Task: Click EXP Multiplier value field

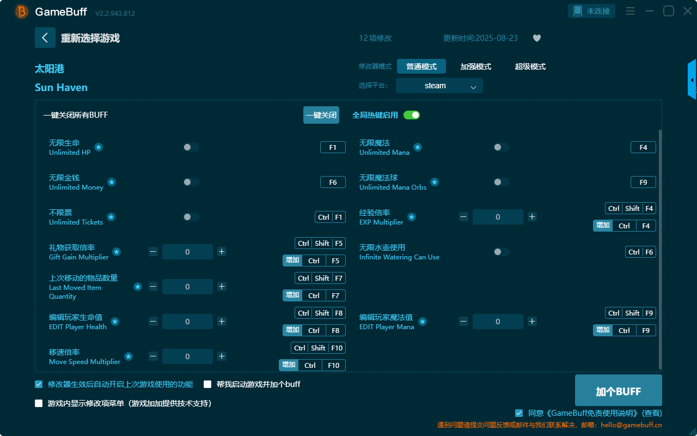Action: (x=498, y=217)
